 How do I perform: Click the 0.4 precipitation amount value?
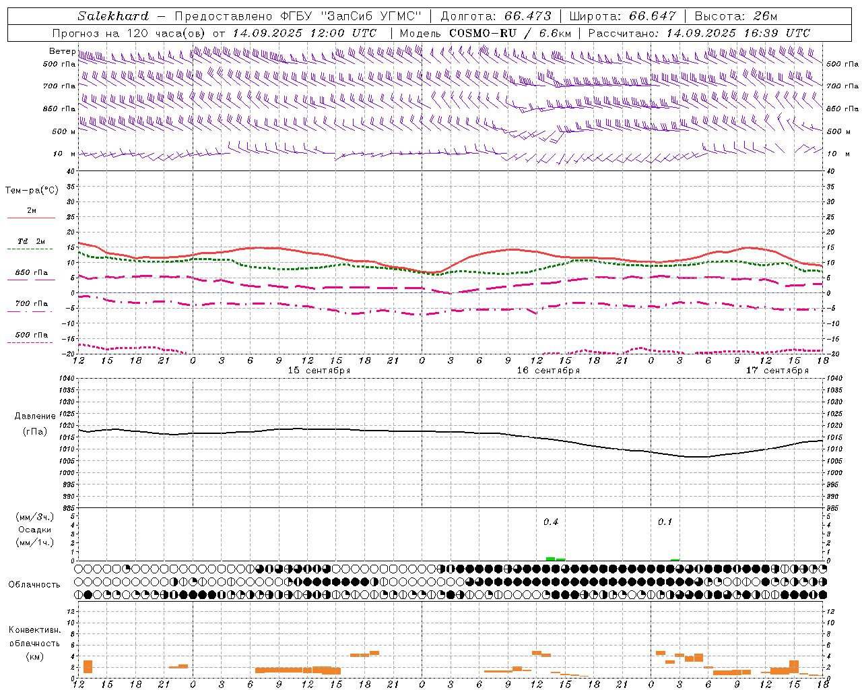pyautogui.click(x=551, y=522)
